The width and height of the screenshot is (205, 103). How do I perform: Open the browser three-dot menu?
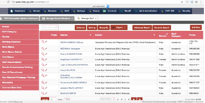coord(201,2)
